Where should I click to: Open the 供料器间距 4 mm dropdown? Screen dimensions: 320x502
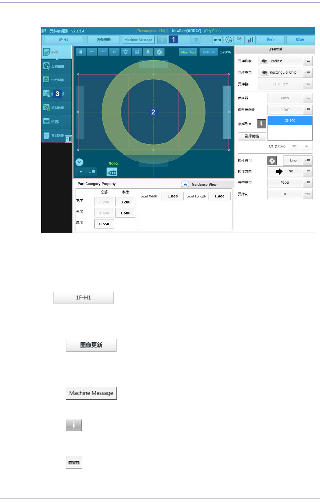308,110
